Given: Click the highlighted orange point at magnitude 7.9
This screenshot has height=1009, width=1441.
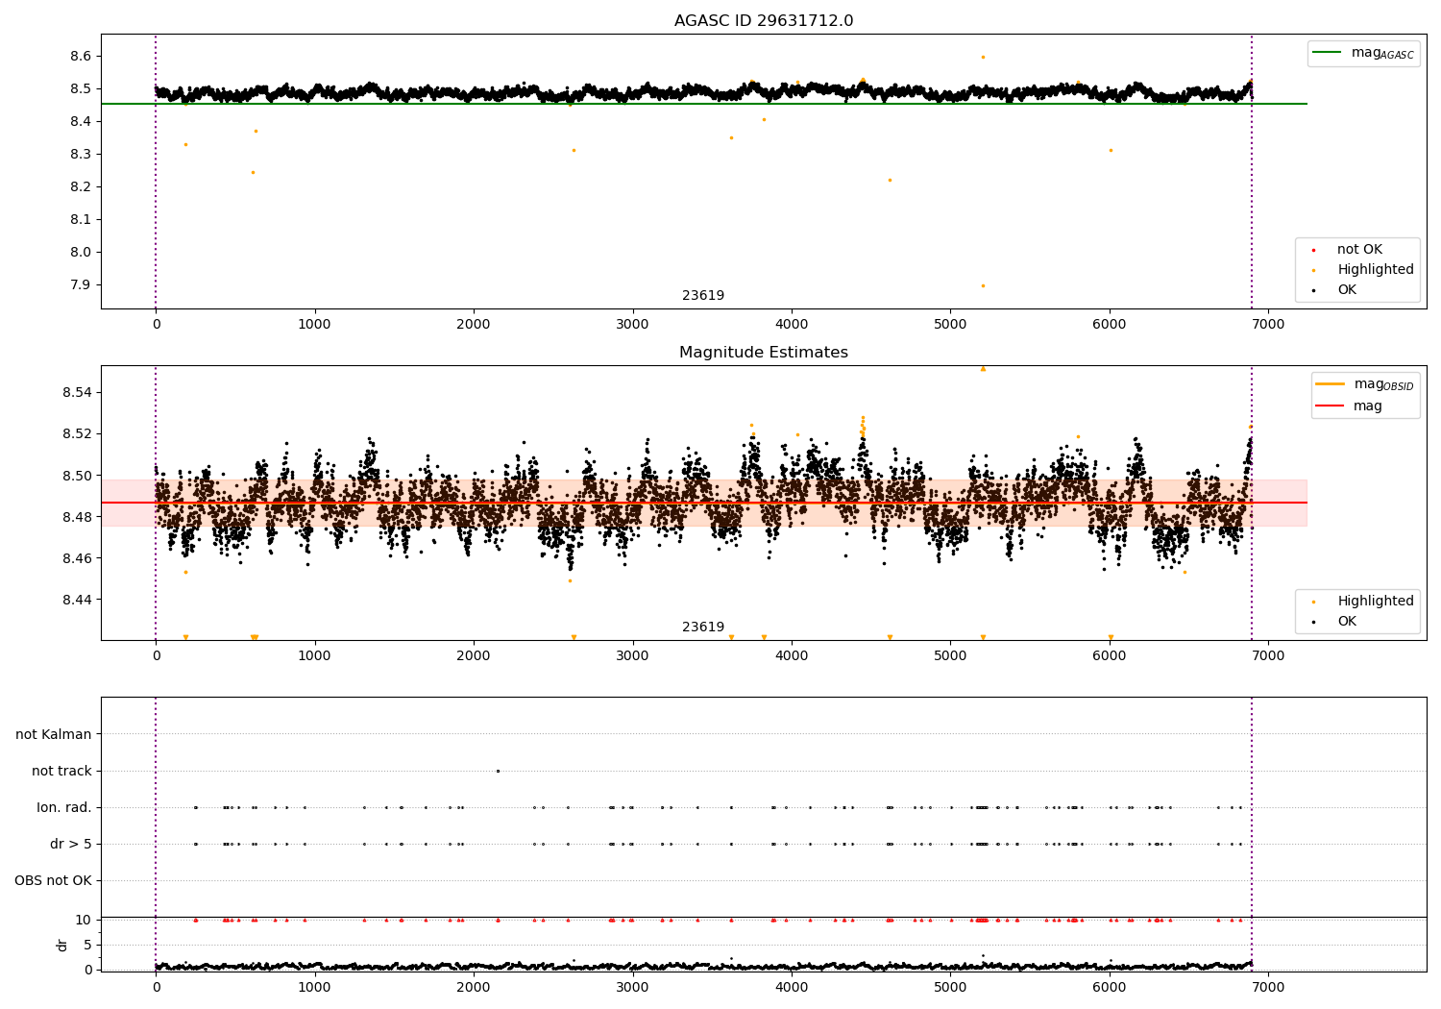Looking at the screenshot, I should click(x=983, y=285).
